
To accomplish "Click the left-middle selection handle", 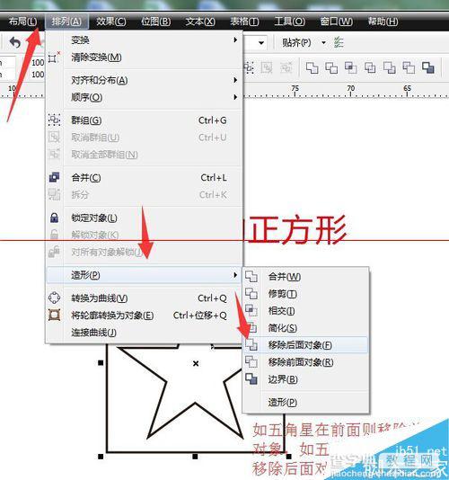I will pyautogui.click(x=101, y=363).
